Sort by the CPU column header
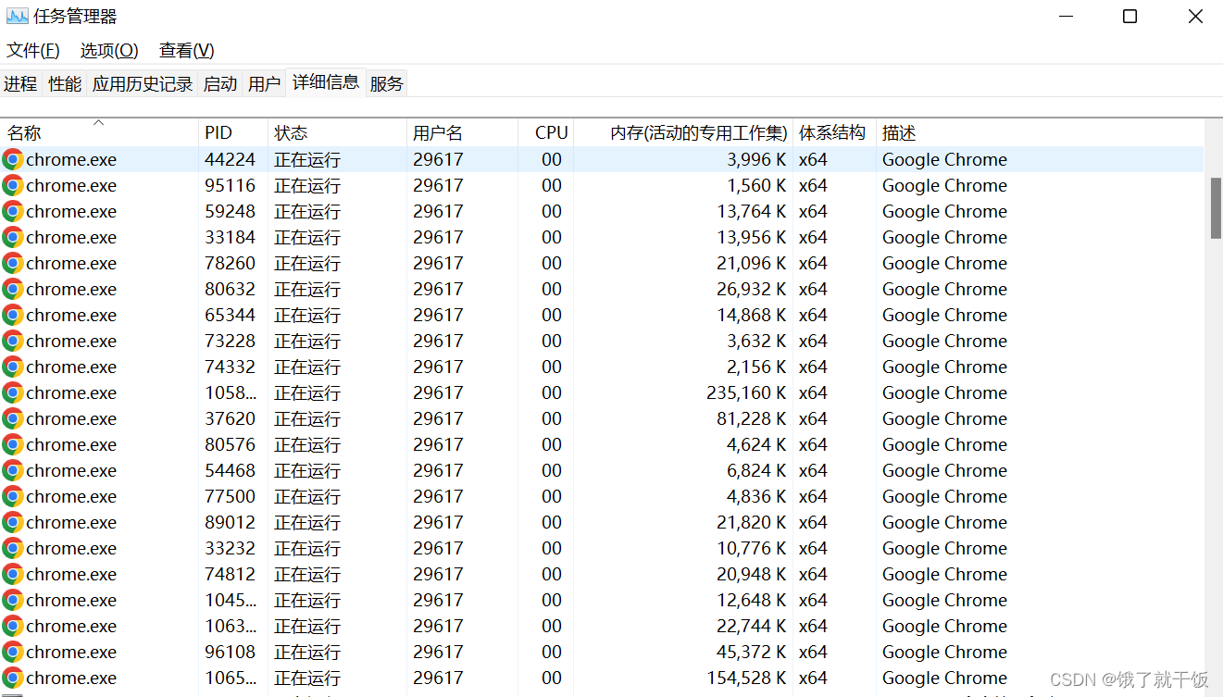1223x697 pixels. pos(545,132)
